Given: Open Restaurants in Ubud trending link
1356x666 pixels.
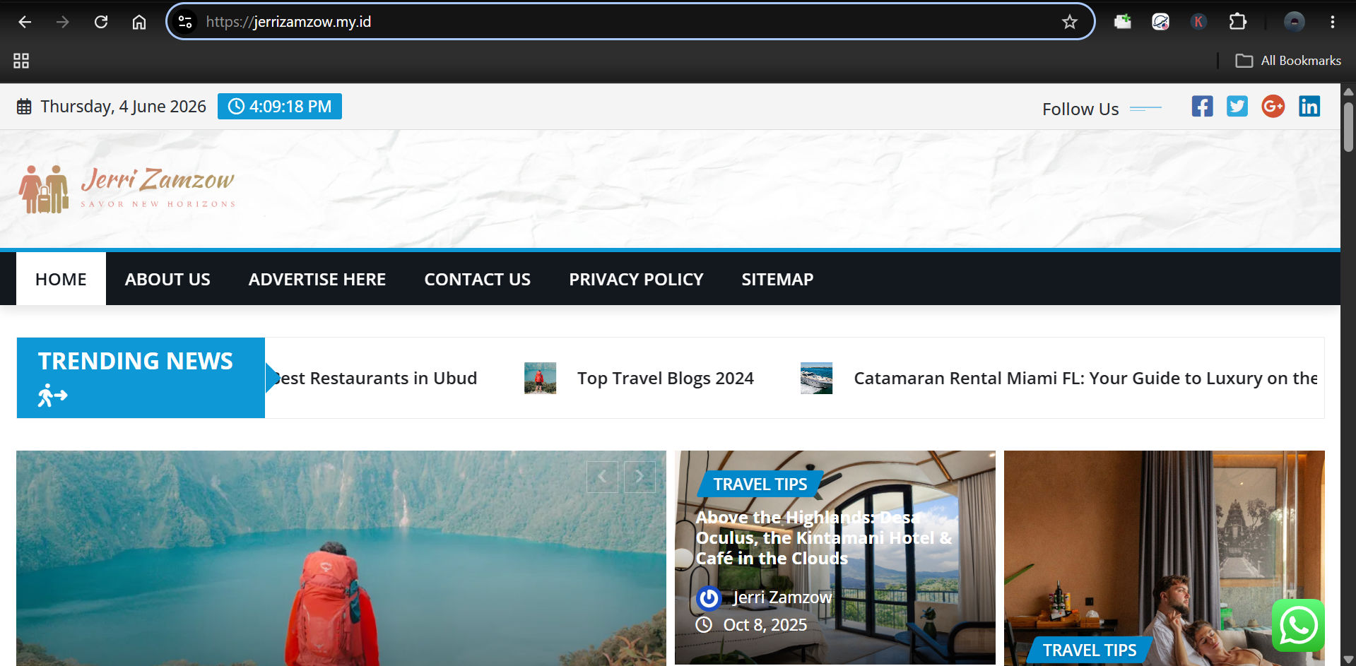Looking at the screenshot, I should [375, 379].
